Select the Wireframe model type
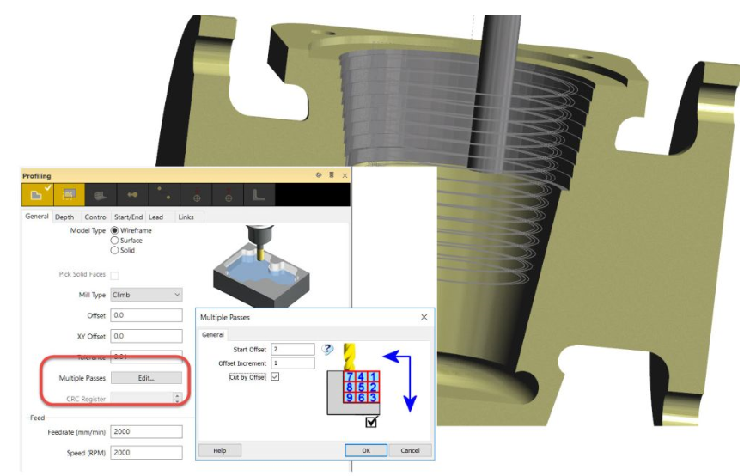Image resolution: width=750 pixels, height=476 pixels. coord(115,231)
